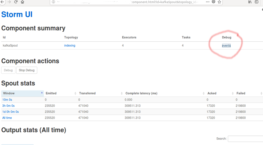Click 471040 transferred in All time row
The image size is (263, 145).
pos(83,118)
